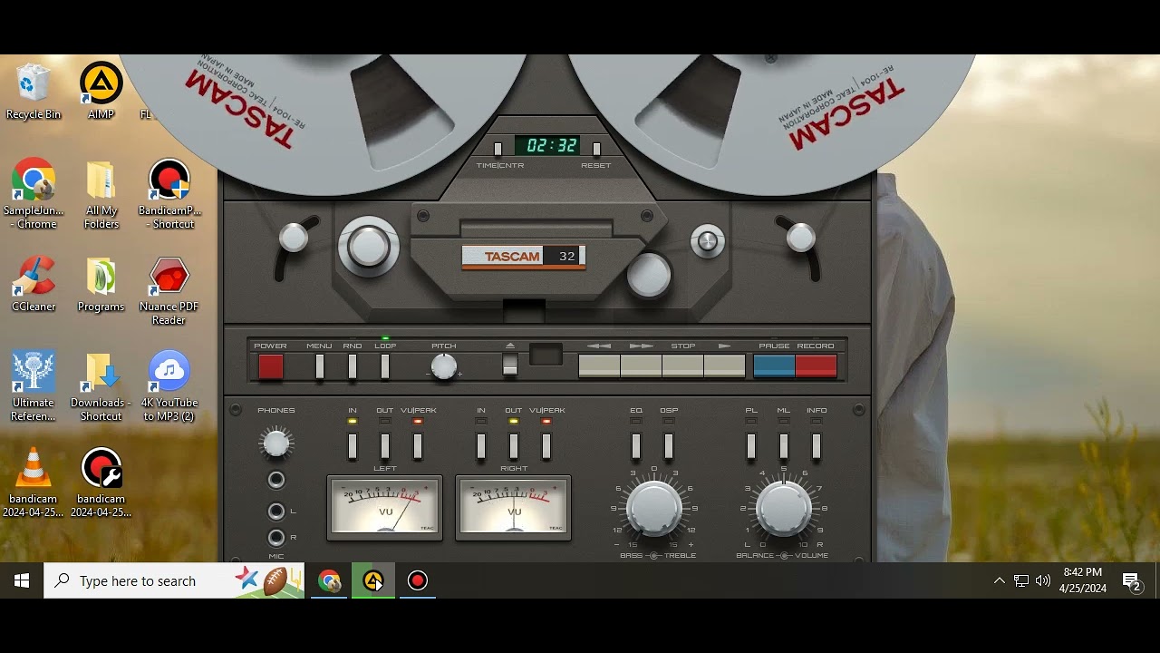Click the BALANCE-VOLUME knob
Screen dimensions: 1160x653
(784, 508)
